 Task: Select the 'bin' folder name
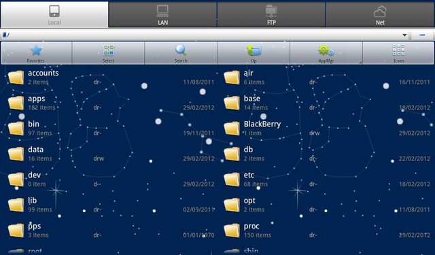point(33,124)
